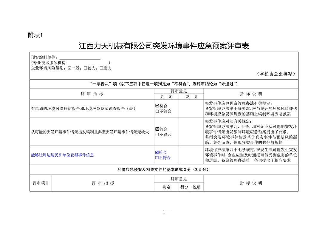Select the 附表1 label
The width and height of the screenshot is (328, 232).
35,35
